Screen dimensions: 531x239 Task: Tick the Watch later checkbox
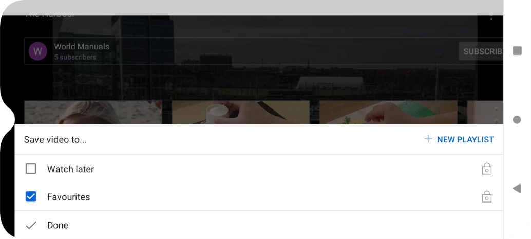tap(31, 169)
